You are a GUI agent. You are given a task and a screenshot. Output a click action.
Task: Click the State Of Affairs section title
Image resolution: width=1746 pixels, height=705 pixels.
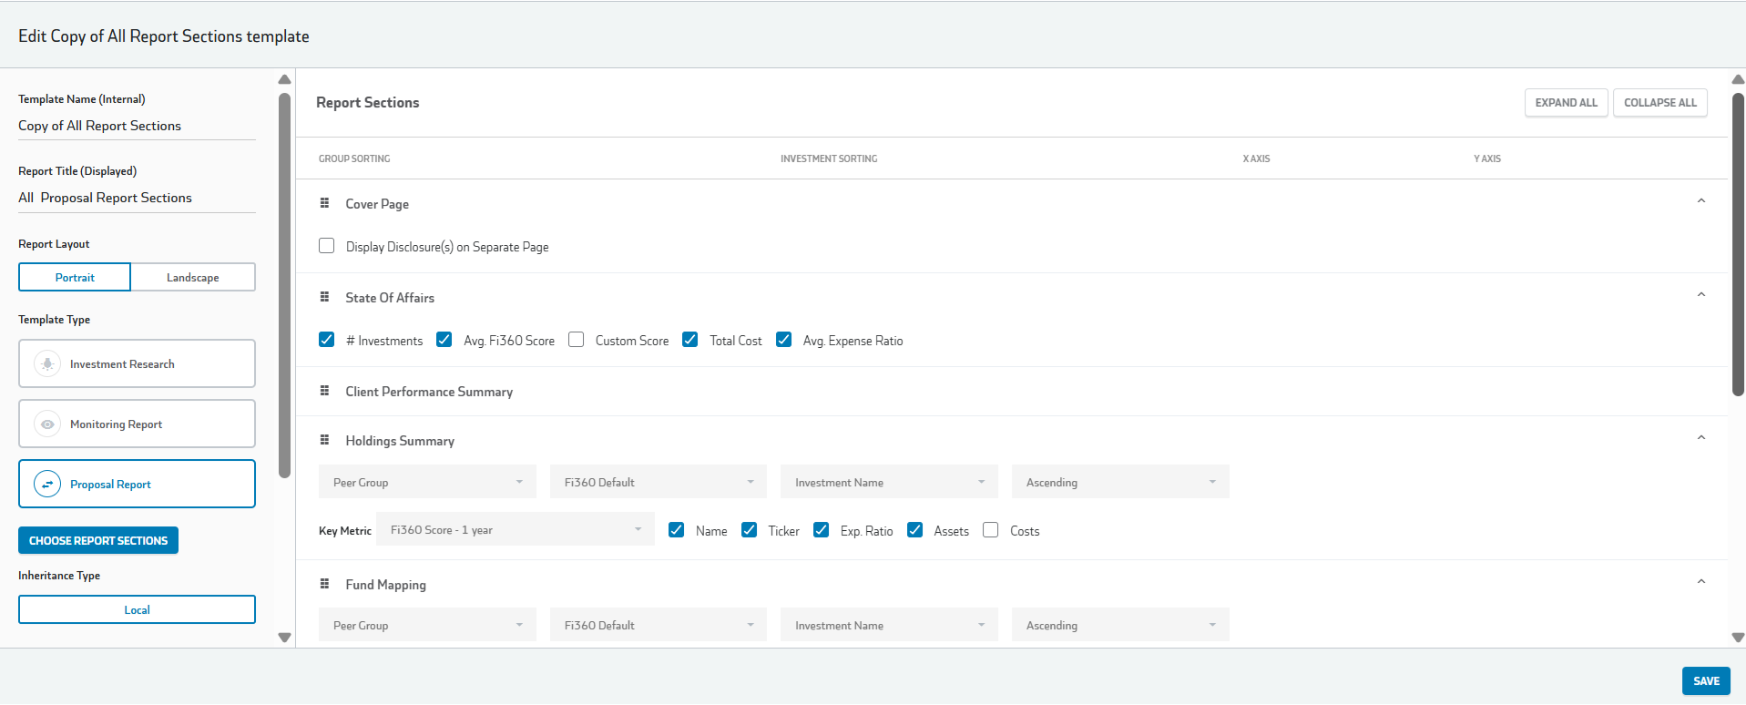click(390, 298)
